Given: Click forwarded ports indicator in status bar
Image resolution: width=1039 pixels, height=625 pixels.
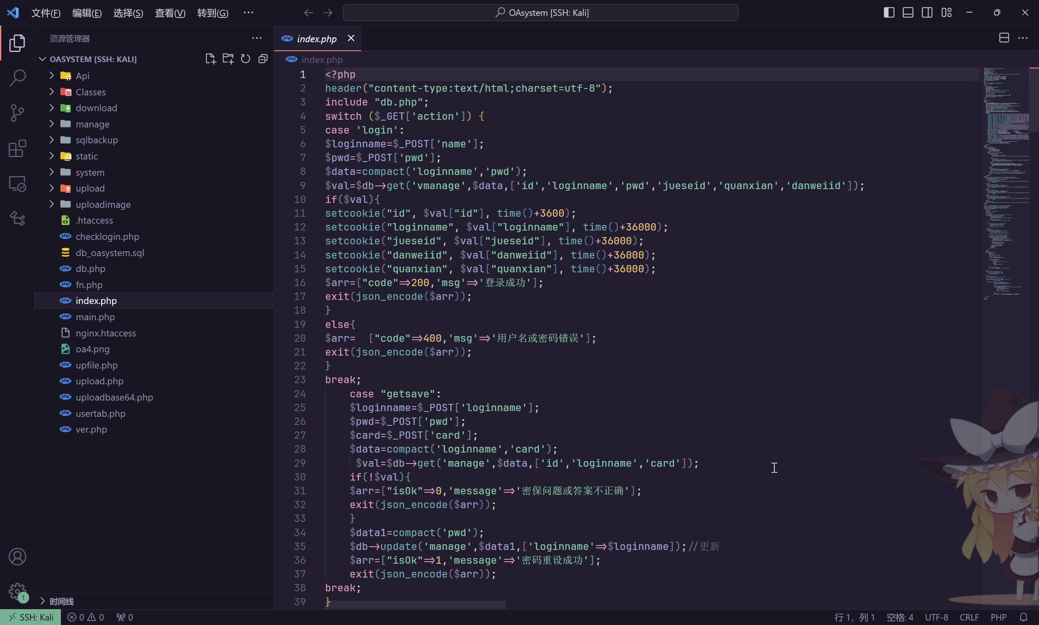Looking at the screenshot, I should [125, 617].
